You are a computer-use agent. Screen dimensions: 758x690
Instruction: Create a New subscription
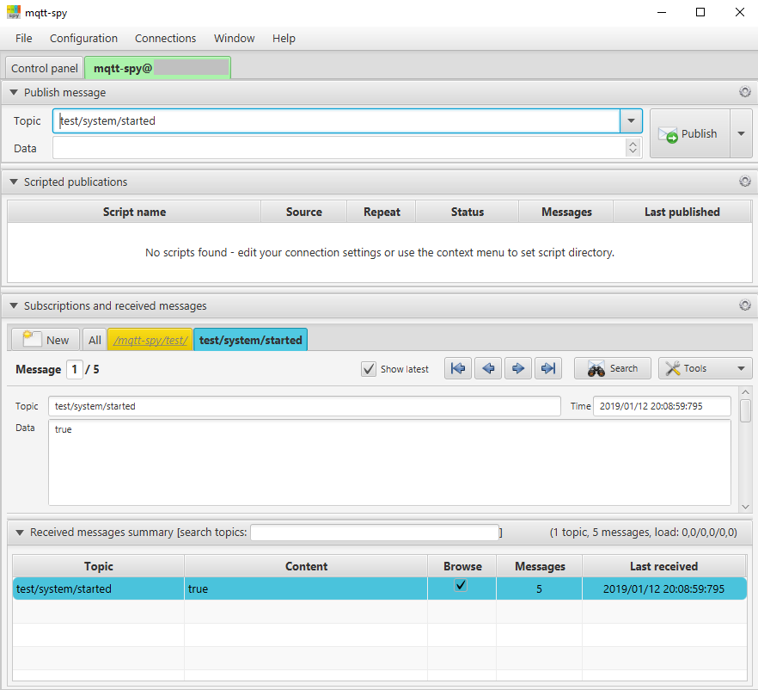pos(46,340)
